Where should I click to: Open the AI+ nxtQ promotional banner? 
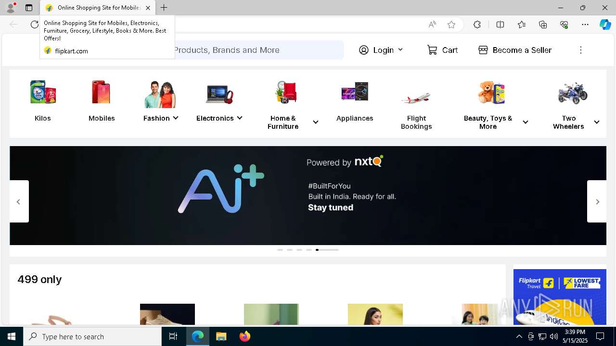(308, 196)
